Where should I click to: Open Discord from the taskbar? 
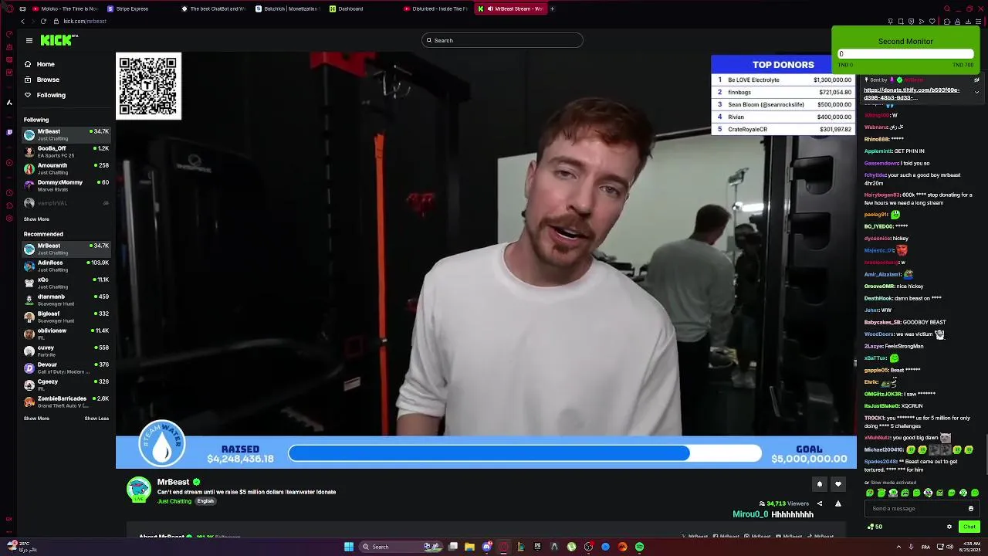[x=486, y=547]
